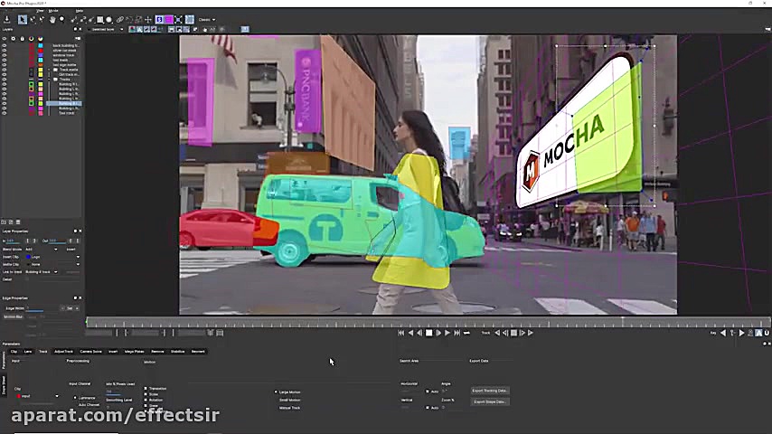Click the Save project icon in toolbar
The width and height of the screenshot is (772, 434).
point(7,20)
